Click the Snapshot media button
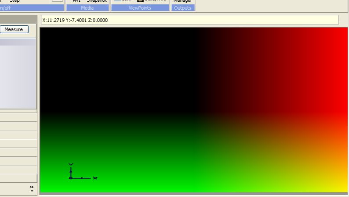 pos(96,1)
